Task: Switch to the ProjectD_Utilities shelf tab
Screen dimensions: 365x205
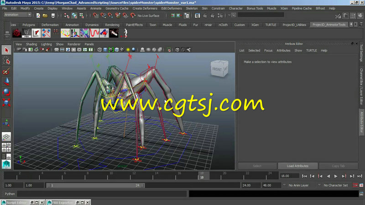Action: tap(294, 25)
